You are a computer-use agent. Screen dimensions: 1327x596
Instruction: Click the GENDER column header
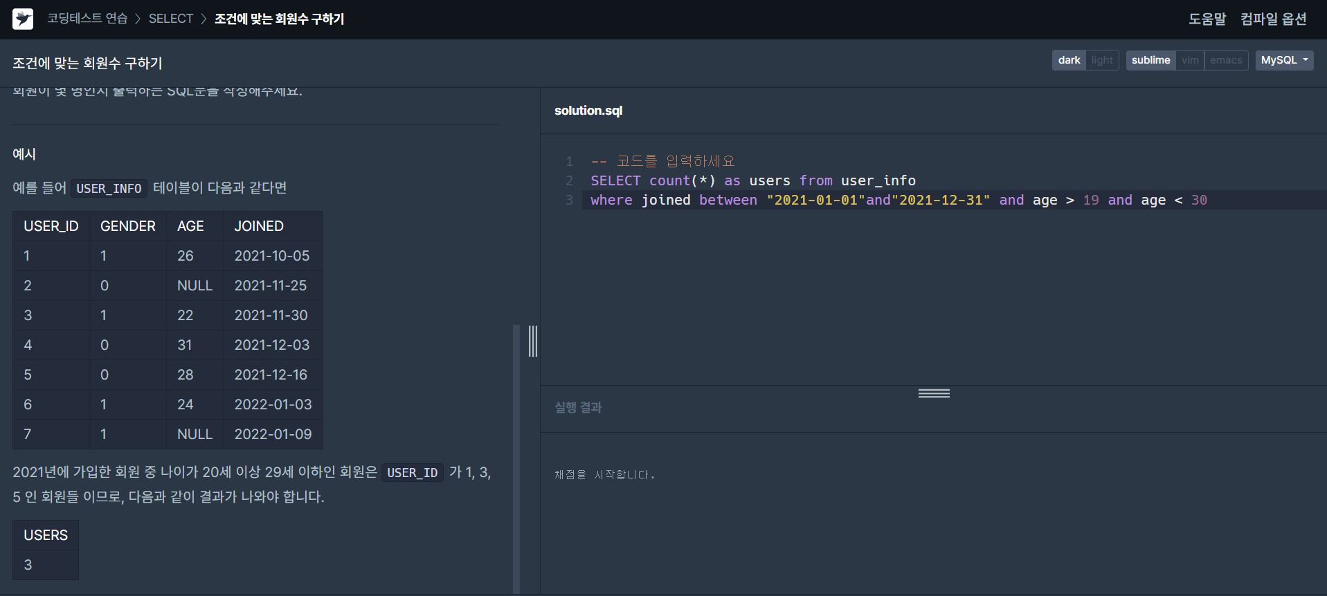coord(128,226)
